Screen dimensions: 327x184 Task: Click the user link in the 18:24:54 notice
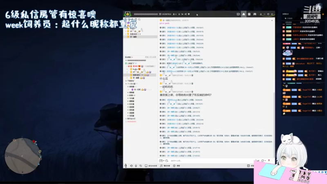tap(172, 47)
